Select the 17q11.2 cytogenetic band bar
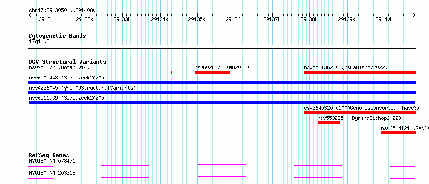The image size is (429, 184). [x=222, y=47]
